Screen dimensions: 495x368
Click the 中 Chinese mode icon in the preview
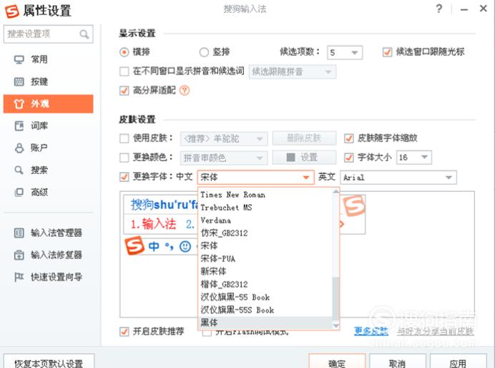click(x=154, y=246)
